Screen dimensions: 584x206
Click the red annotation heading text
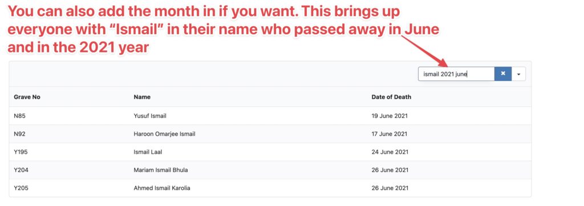pos(224,30)
